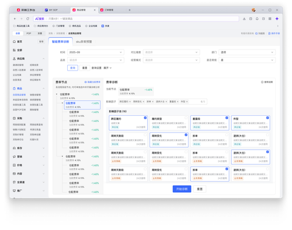This screenshot has width=292, height=230.
Task: Expand the 营销 sidebar section
Action: (44, 157)
